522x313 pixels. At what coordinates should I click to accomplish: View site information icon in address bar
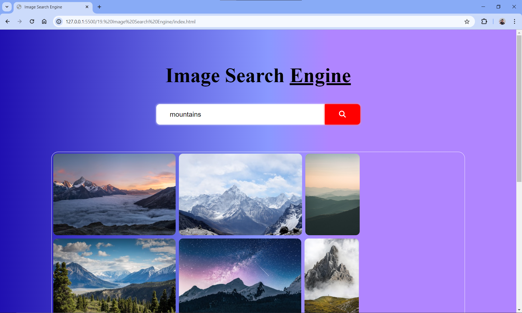(x=59, y=21)
